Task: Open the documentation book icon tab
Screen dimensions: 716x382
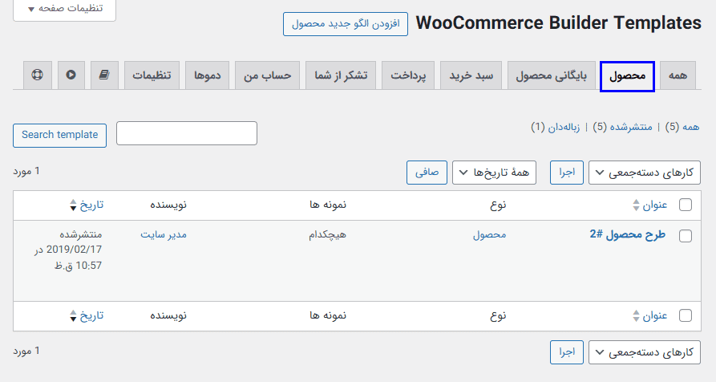Action: point(104,75)
